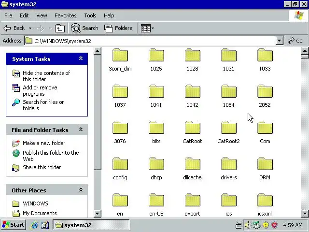Open the File menu
Image resolution: width=309 pixels, height=232 pixels.
click(x=8, y=15)
